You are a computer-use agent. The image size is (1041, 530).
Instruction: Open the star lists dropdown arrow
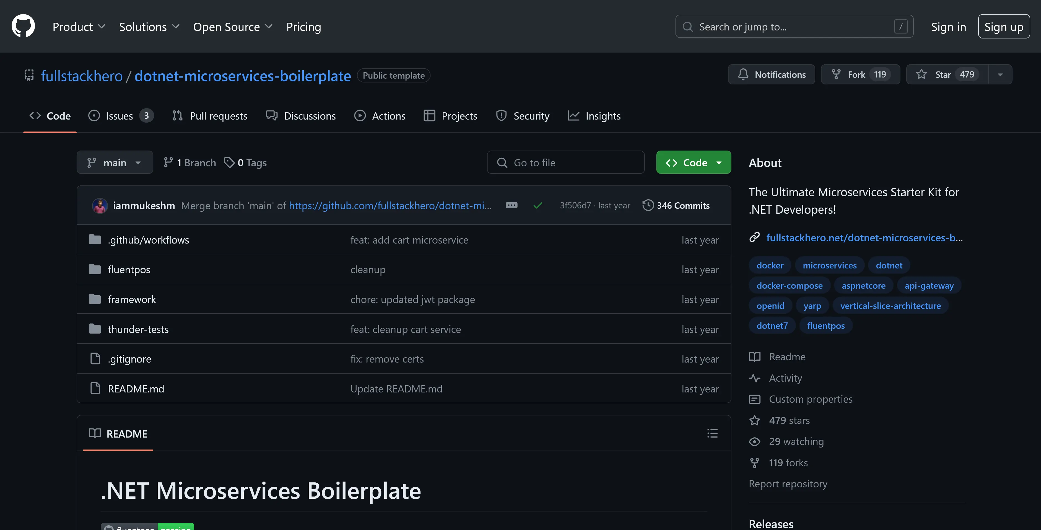(x=1000, y=74)
